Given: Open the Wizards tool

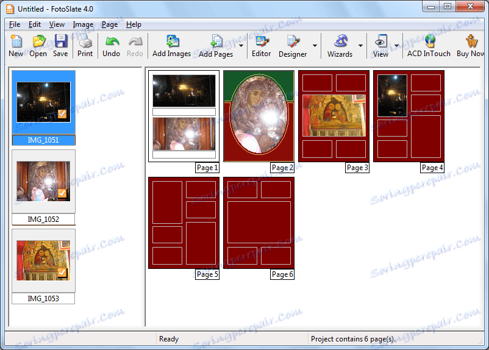Looking at the screenshot, I should click(340, 46).
